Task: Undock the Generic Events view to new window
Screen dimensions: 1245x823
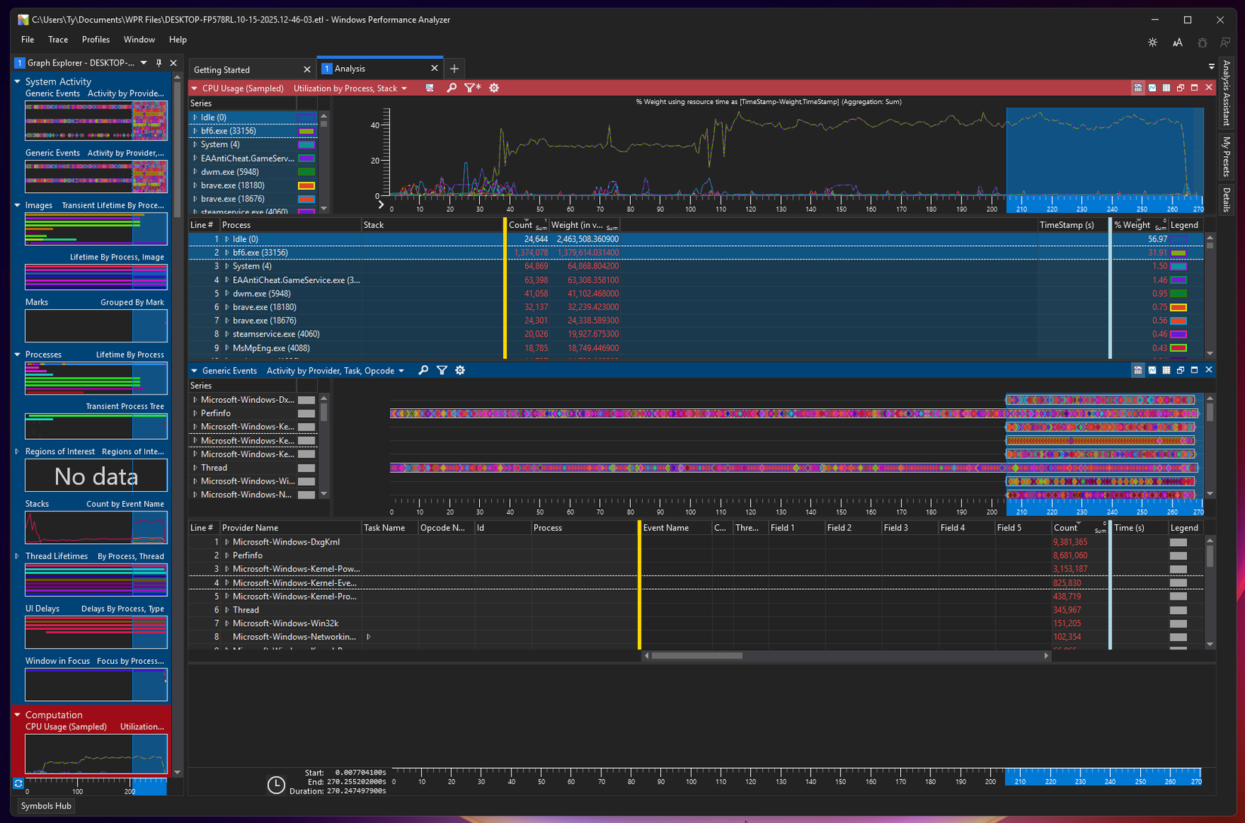Action: coord(1180,370)
